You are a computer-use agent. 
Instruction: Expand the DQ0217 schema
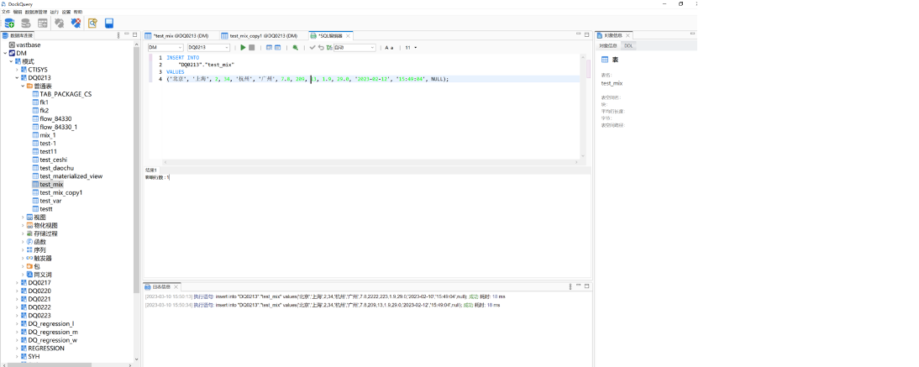[x=17, y=282]
